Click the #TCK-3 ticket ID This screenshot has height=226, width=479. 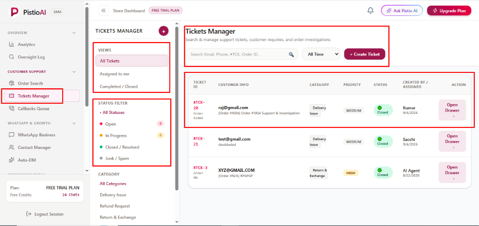200,168
